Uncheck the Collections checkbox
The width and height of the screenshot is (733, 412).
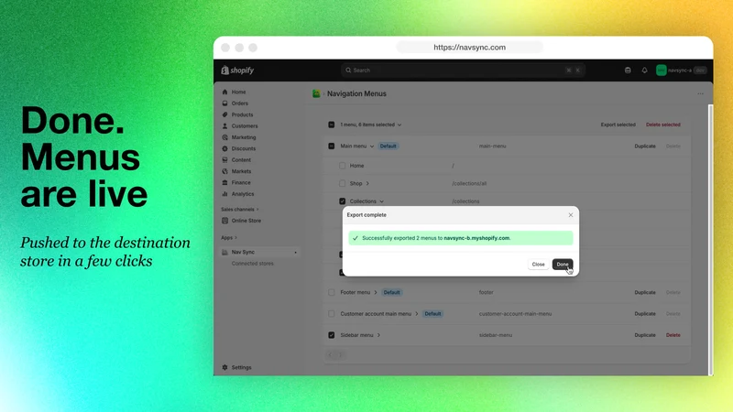click(342, 201)
